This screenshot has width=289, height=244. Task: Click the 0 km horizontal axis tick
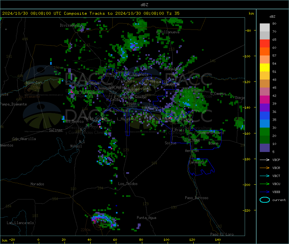(38, 240)
